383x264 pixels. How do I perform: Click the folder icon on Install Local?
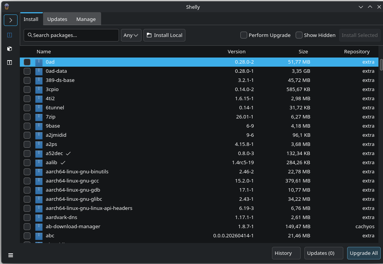pos(149,35)
